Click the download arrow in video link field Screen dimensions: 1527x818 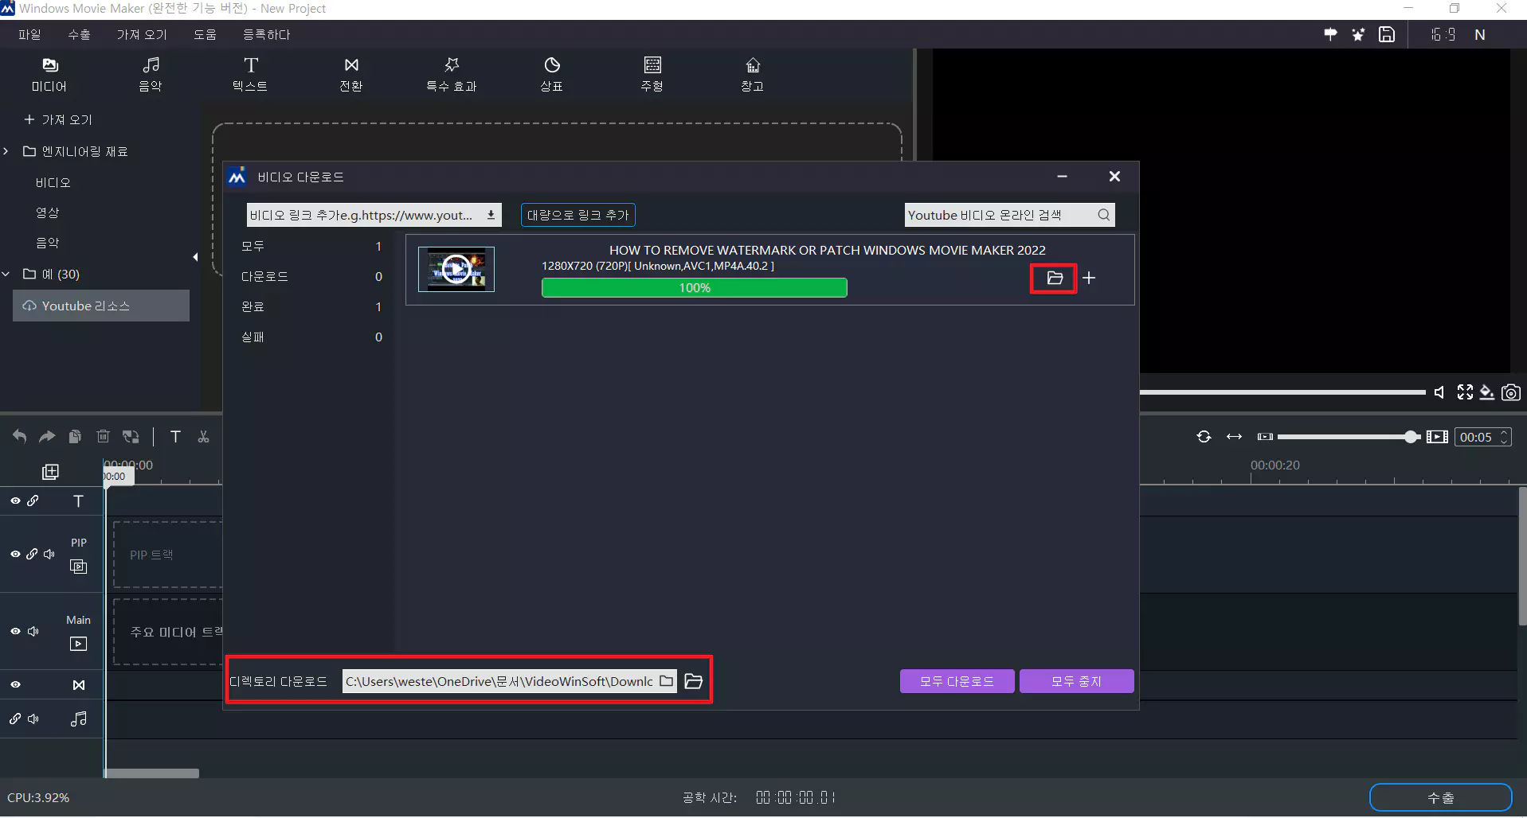(491, 215)
